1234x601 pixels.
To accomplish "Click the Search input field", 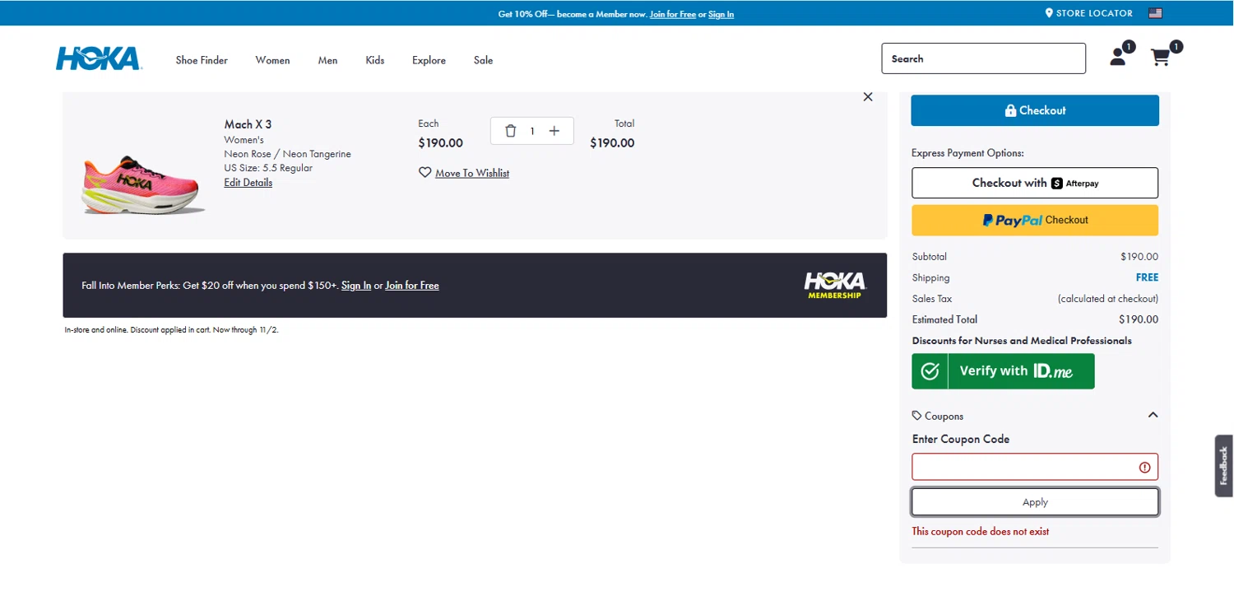I will click(984, 58).
